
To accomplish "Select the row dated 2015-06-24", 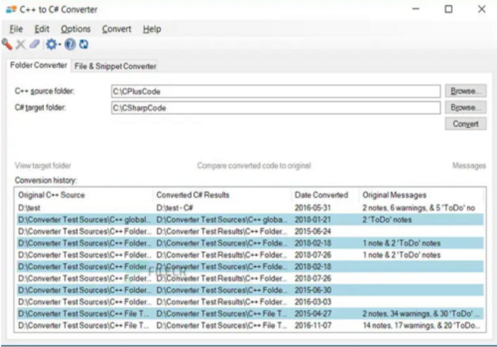I will click(250, 231).
